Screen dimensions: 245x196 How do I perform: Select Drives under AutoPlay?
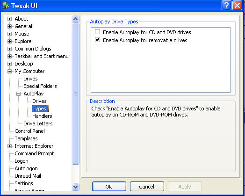(39, 101)
